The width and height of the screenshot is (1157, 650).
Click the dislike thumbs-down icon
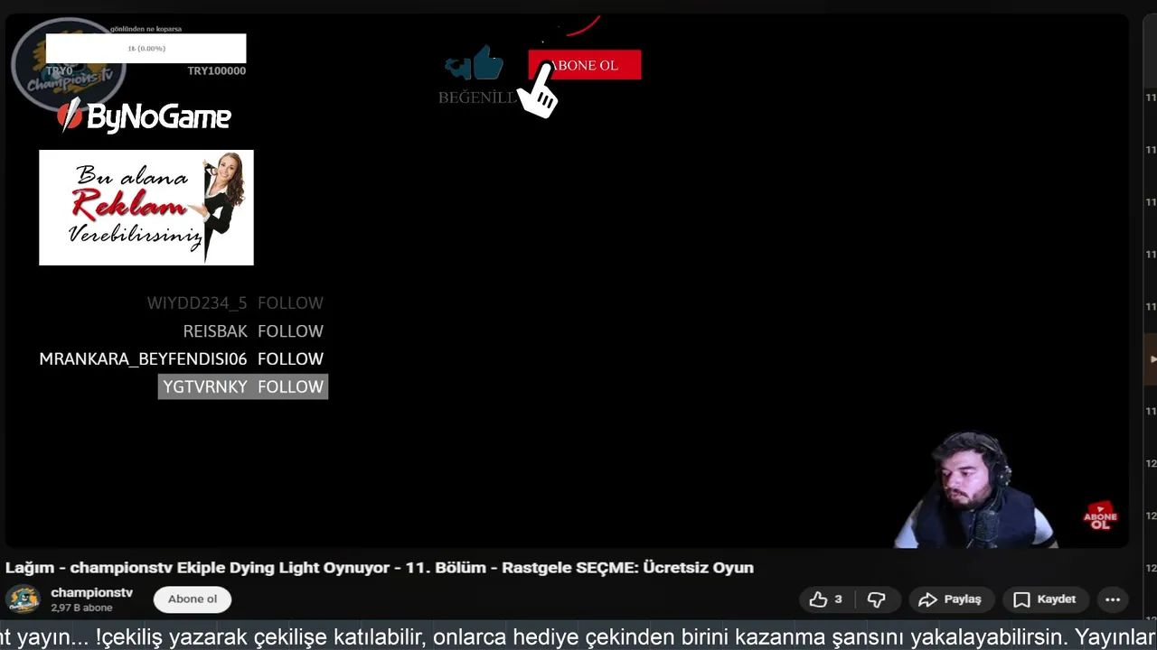(876, 599)
